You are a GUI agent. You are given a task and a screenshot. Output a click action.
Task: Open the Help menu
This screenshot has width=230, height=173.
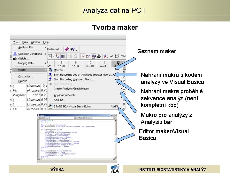(46, 42)
